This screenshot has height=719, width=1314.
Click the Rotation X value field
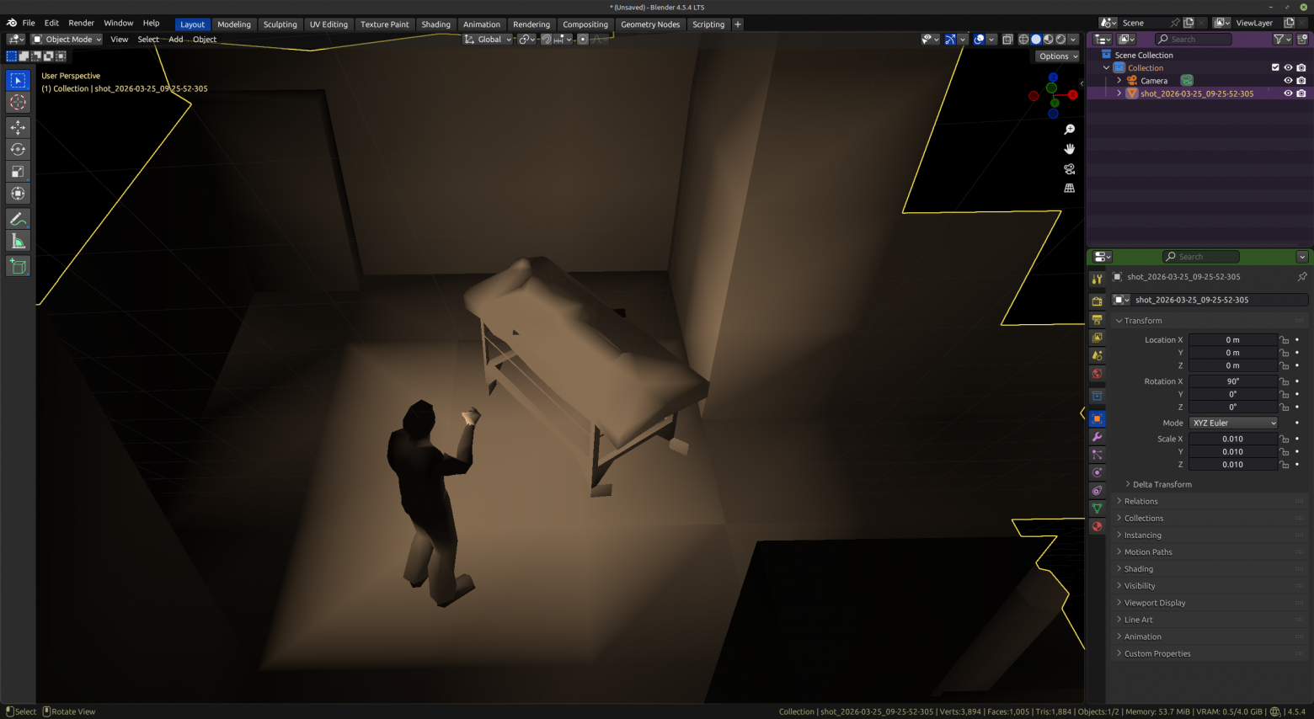point(1233,381)
